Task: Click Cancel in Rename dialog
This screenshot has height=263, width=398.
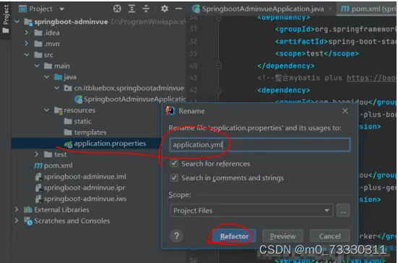Action: pos(329,236)
